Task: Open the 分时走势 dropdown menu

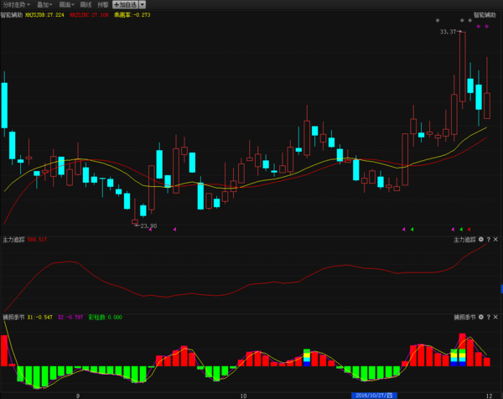Action: pos(18,4)
